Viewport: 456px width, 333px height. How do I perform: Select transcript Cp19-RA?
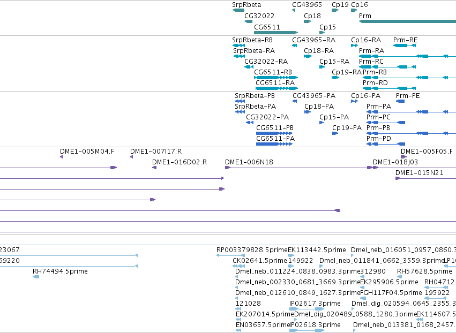(x=335, y=78)
